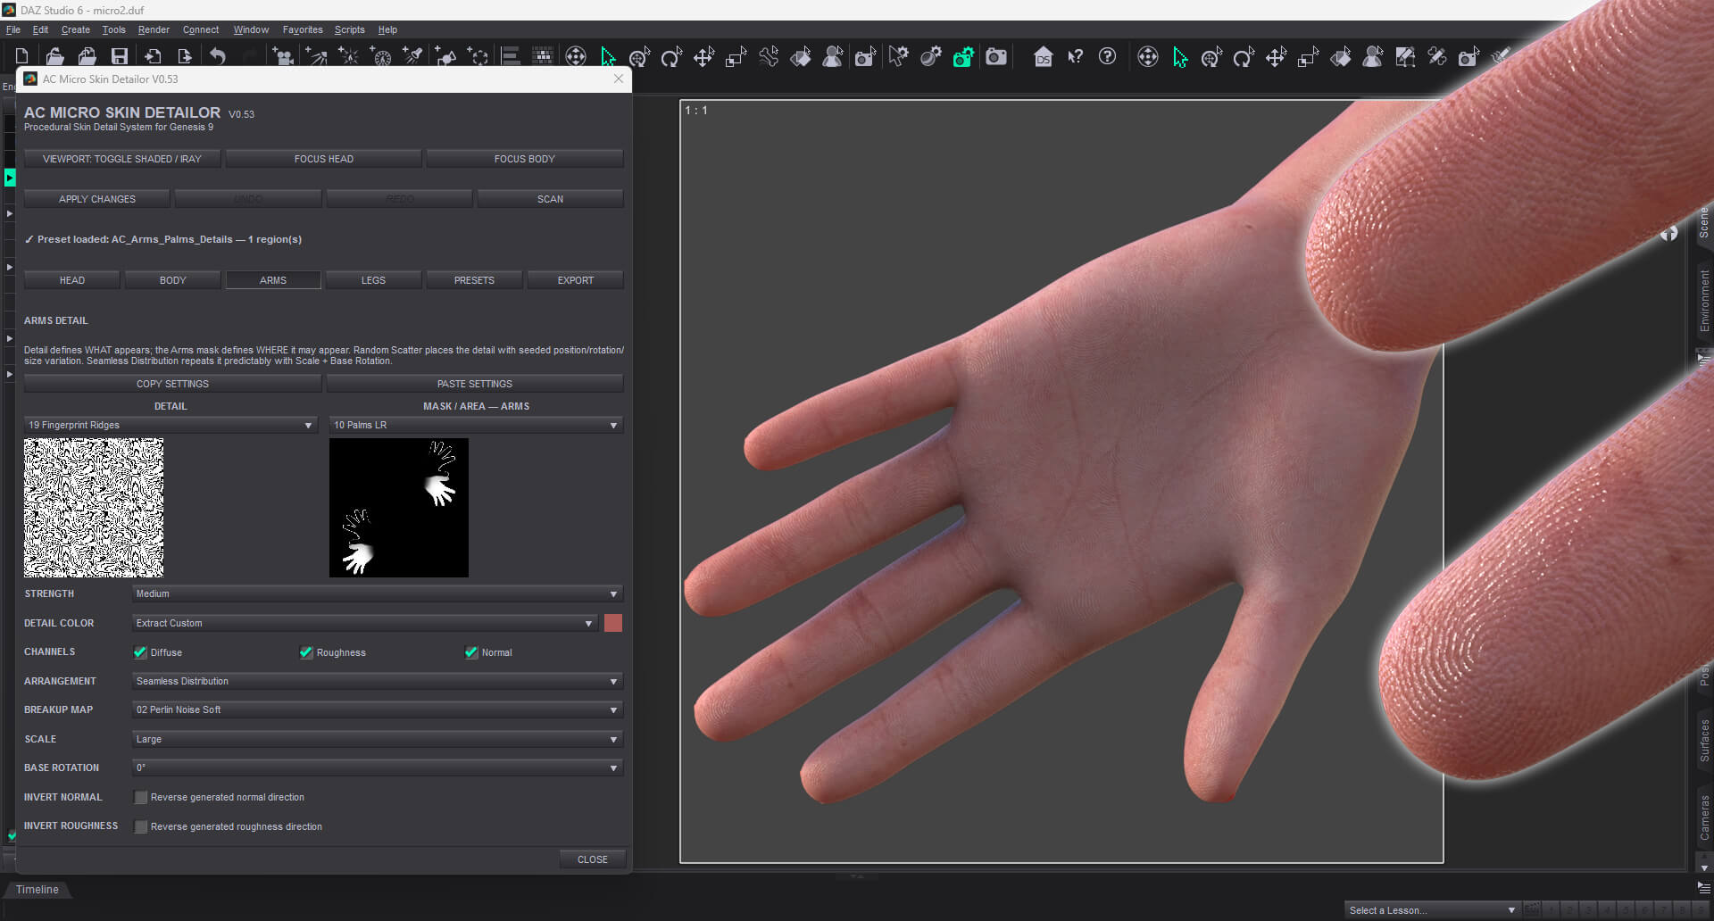
Task: Open the Select a Lesson dropdown
Action: point(1433,910)
